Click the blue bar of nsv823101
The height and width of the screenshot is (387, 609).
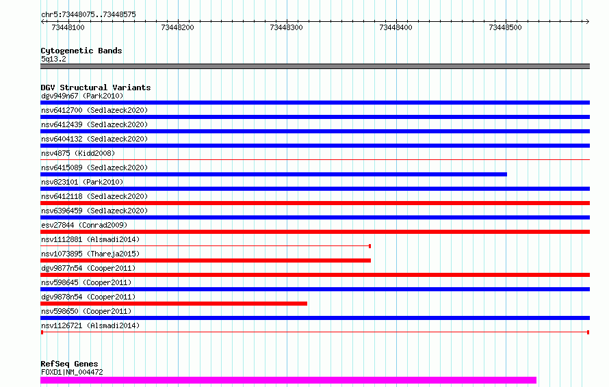(x=315, y=189)
